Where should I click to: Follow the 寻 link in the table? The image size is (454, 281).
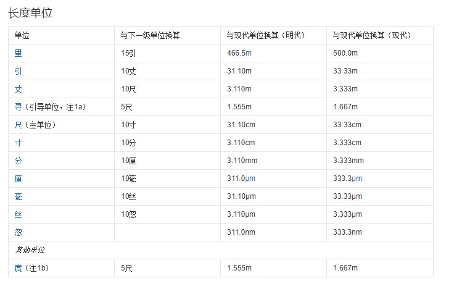(19, 107)
